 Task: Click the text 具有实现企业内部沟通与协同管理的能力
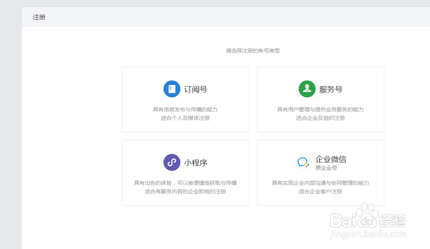tap(320, 183)
